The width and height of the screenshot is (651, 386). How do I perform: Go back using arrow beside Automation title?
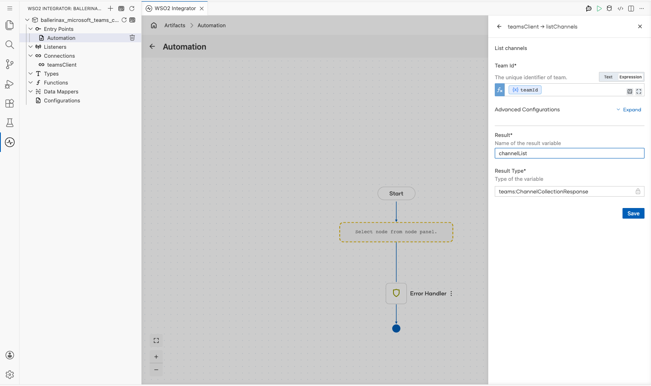click(152, 46)
